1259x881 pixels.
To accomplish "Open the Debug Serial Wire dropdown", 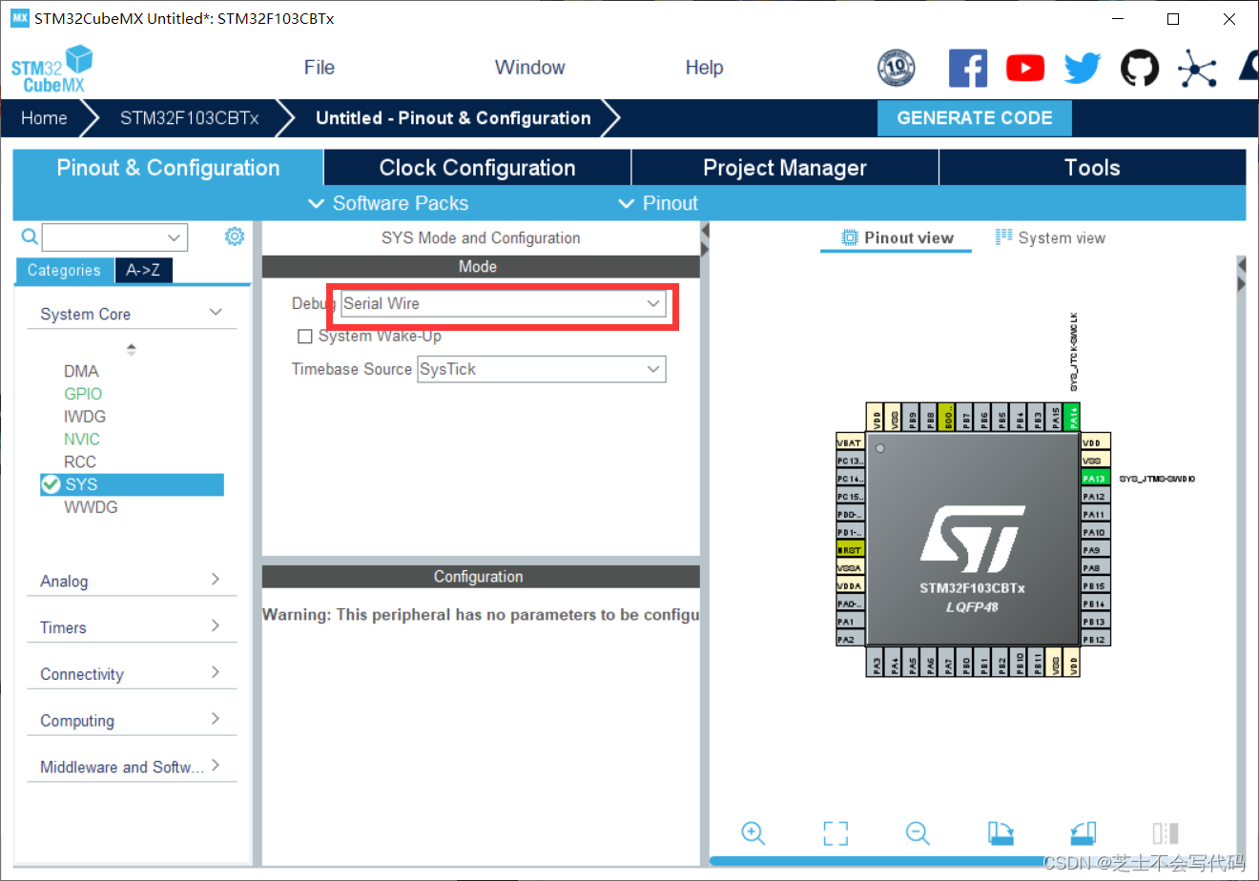I will click(503, 303).
